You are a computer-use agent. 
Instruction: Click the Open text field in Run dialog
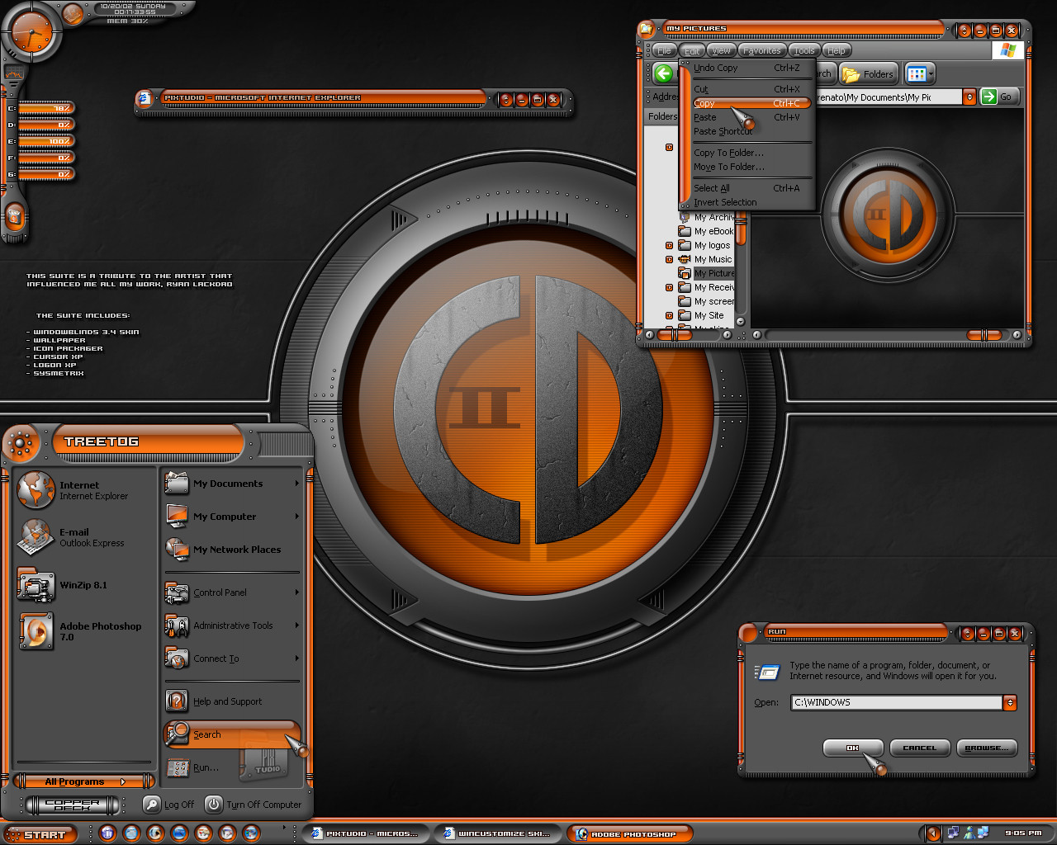point(897,702)
